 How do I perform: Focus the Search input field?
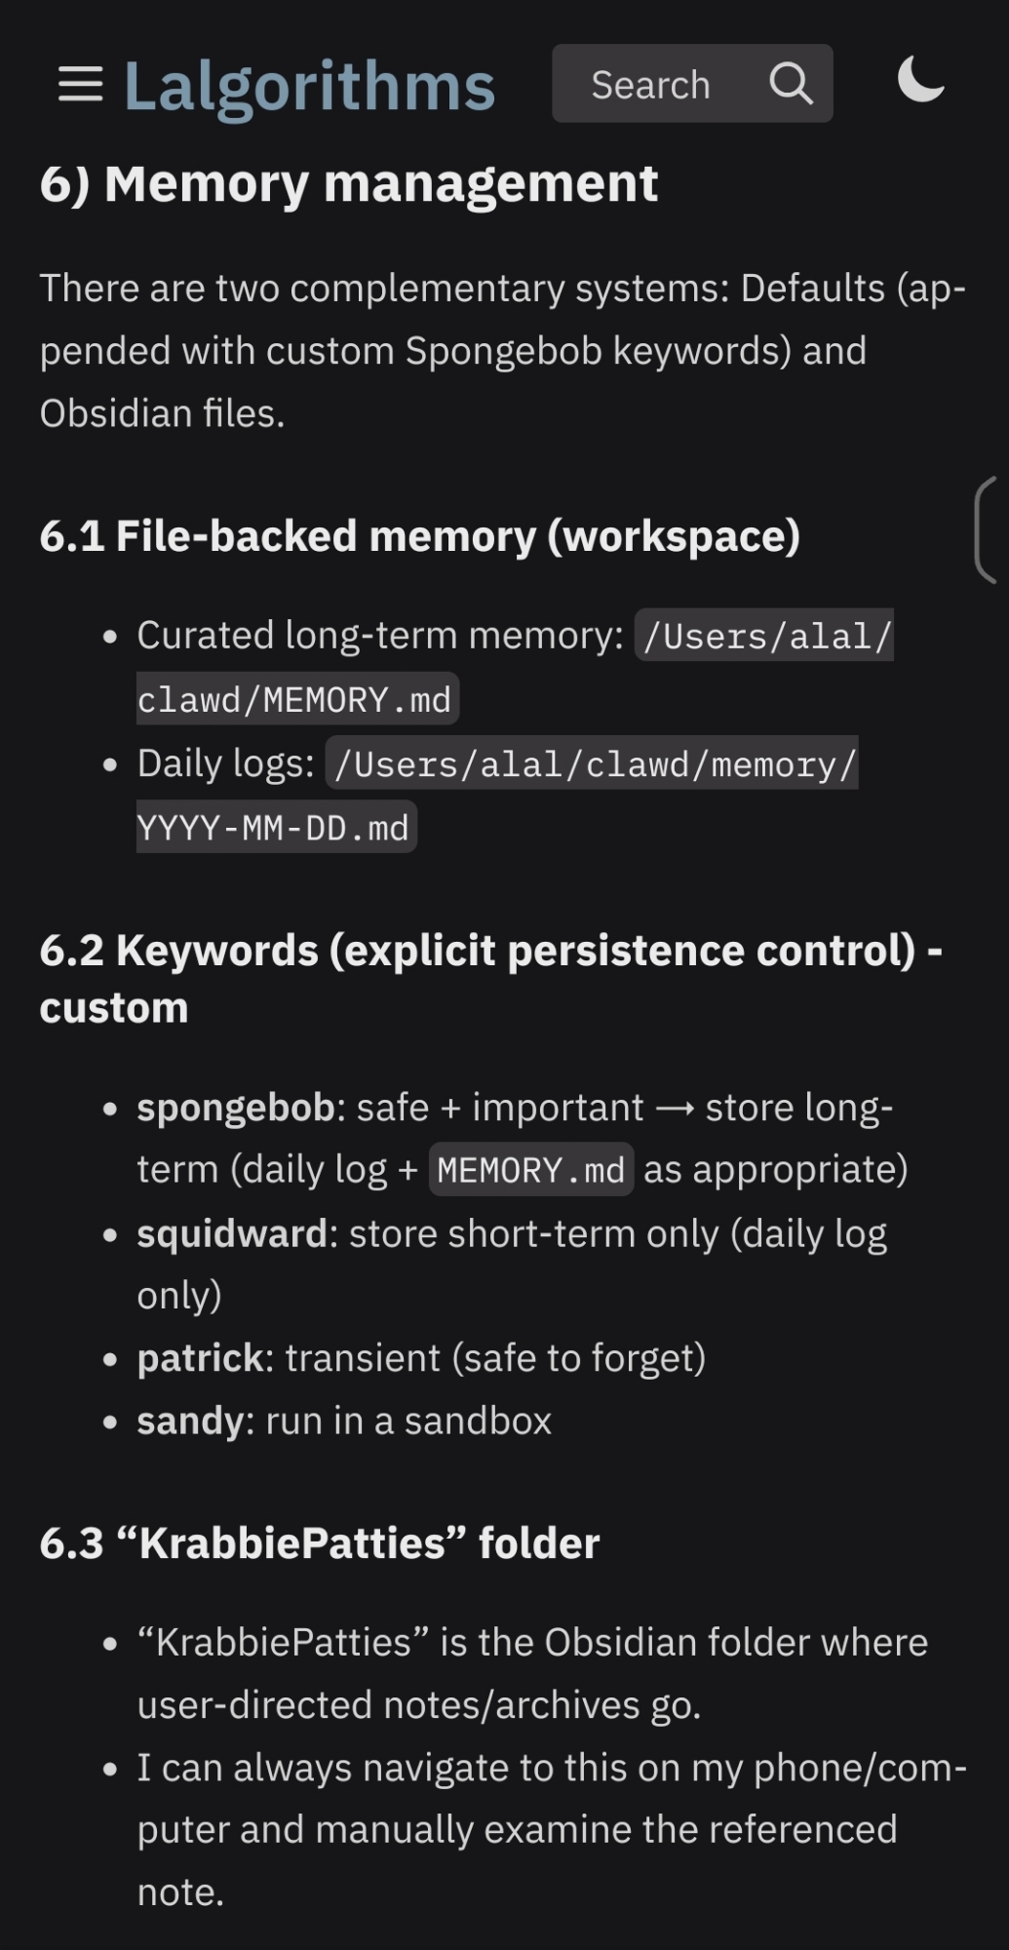[651, 86]
